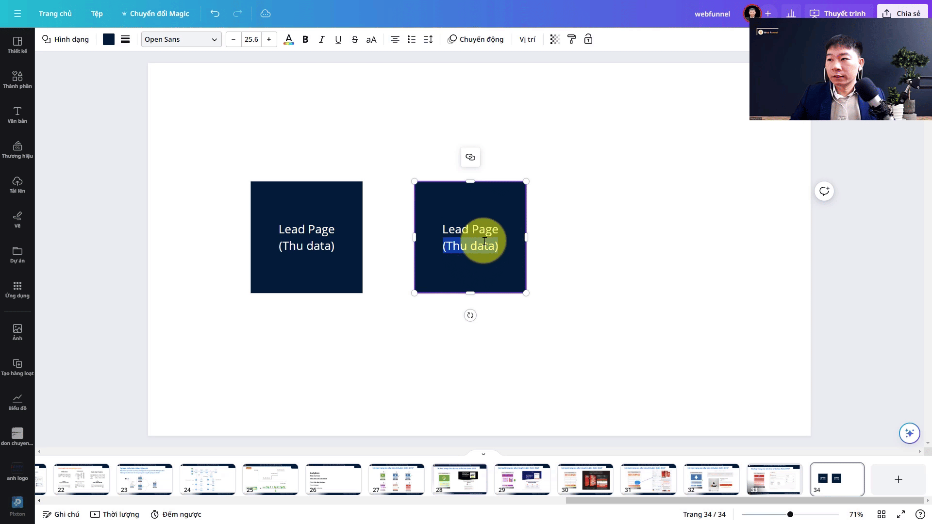Open the hamburger main menu
This screenshot has height=524, width=932.
pos(17,14)
